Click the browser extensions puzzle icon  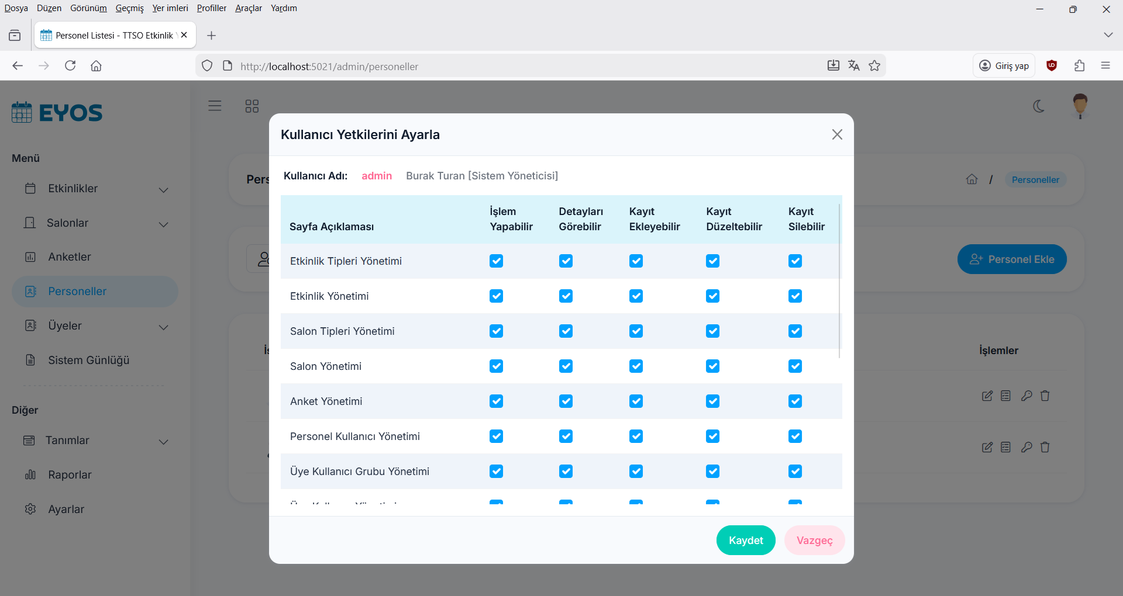click(1079, 66)
